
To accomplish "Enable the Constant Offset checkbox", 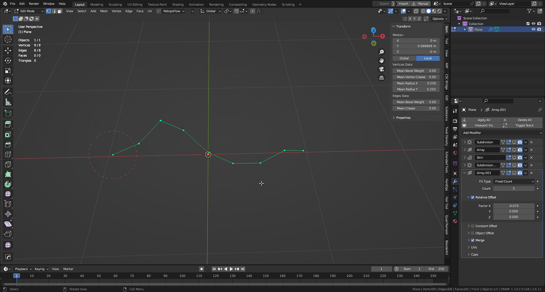I will (473, 226).
